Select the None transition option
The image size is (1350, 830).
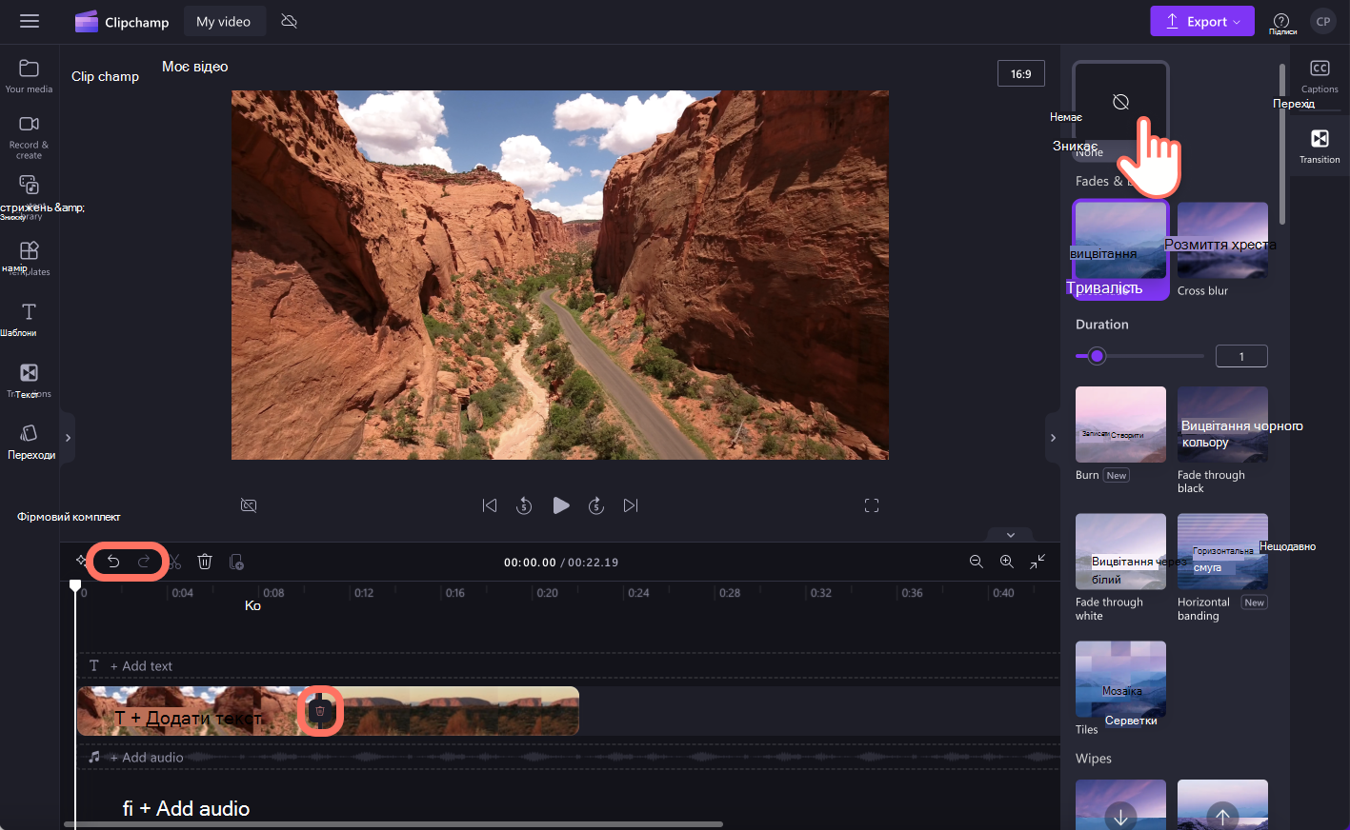point(1120,112)
